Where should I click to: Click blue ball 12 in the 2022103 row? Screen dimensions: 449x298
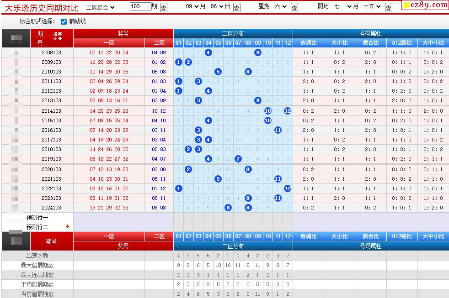288,188
